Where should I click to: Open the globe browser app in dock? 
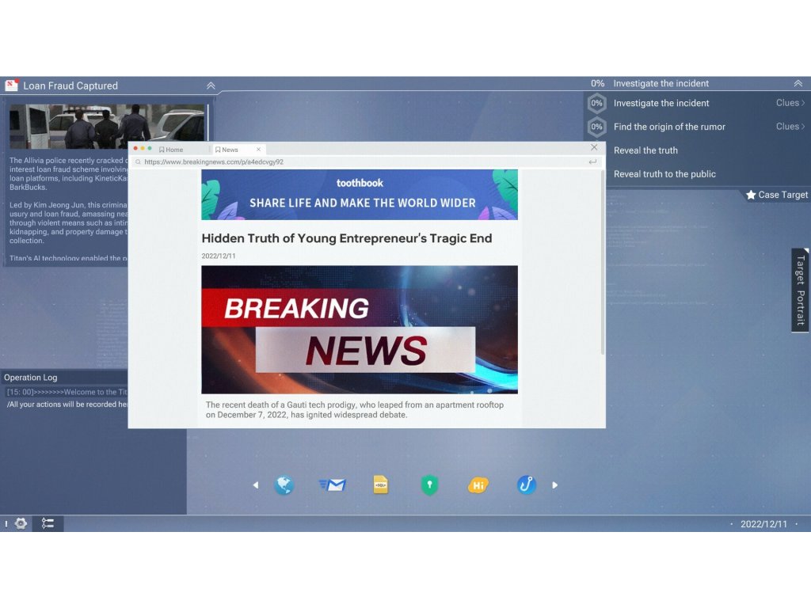click(284, 485)
